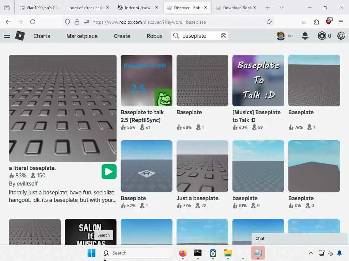Bookmark this page with the star
Screen dimensions: 349x261
click(x=269, y=22)
